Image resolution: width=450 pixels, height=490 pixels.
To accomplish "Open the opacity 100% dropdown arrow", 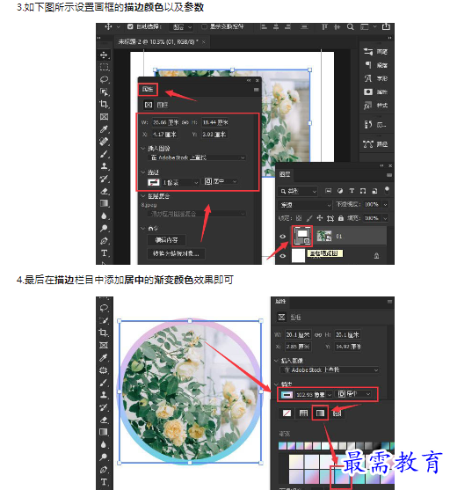I will pyautogui.click(x=385, y=205).
